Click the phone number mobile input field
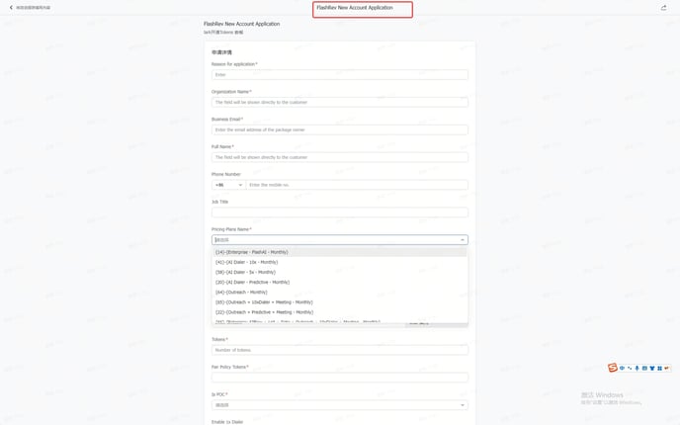Viewport: 680px width, 425px height. pyautogui.click(x=357, y=185)
